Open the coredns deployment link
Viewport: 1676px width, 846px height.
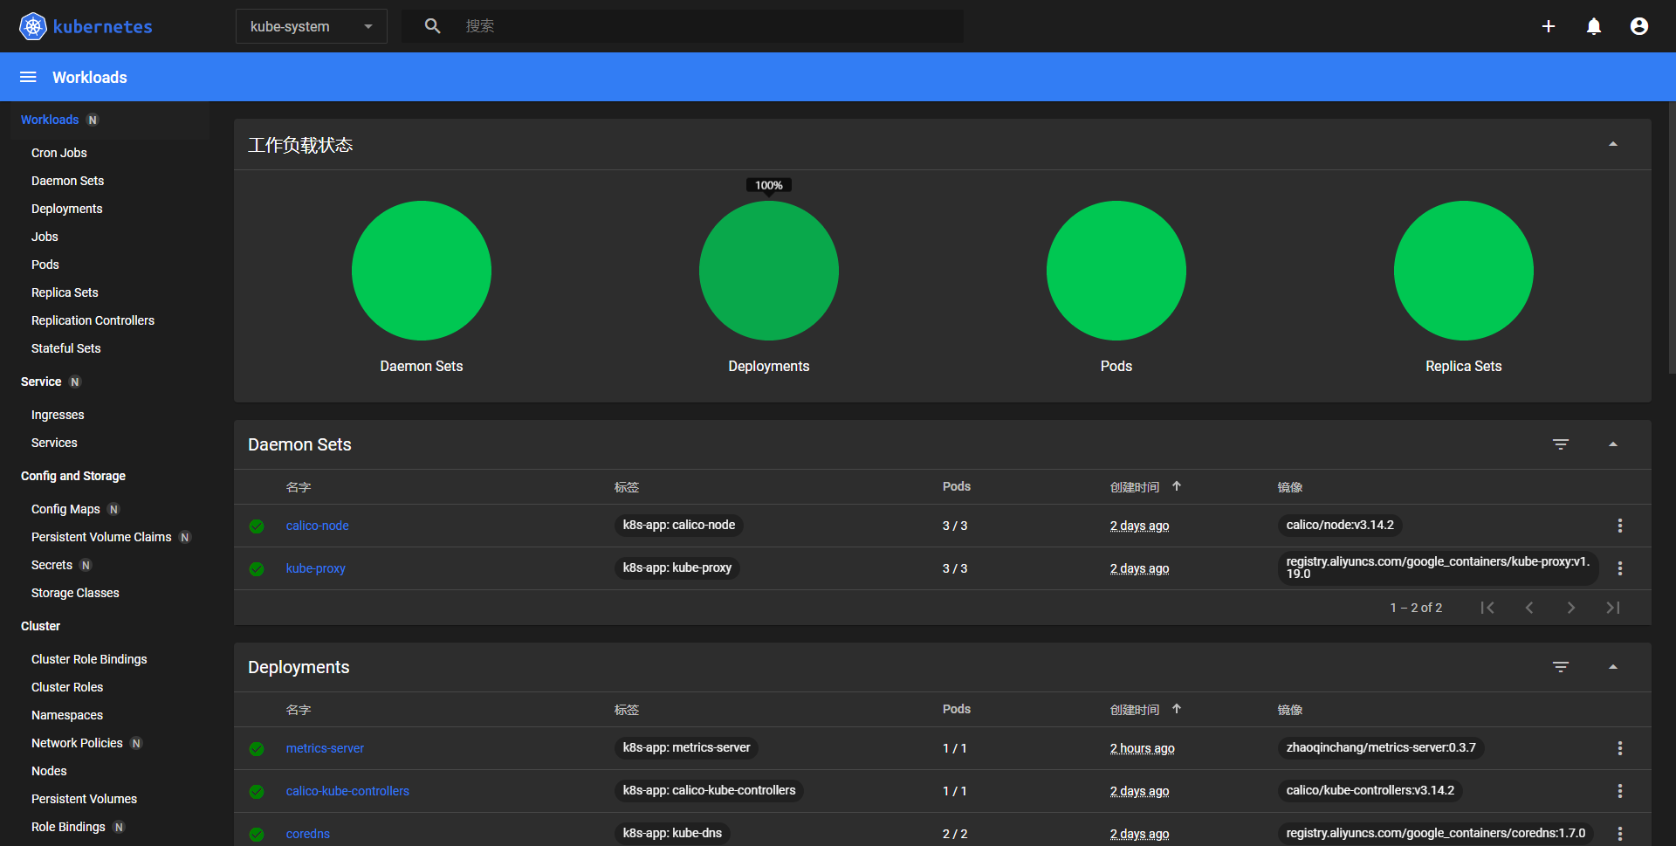(x=308, y=834)
